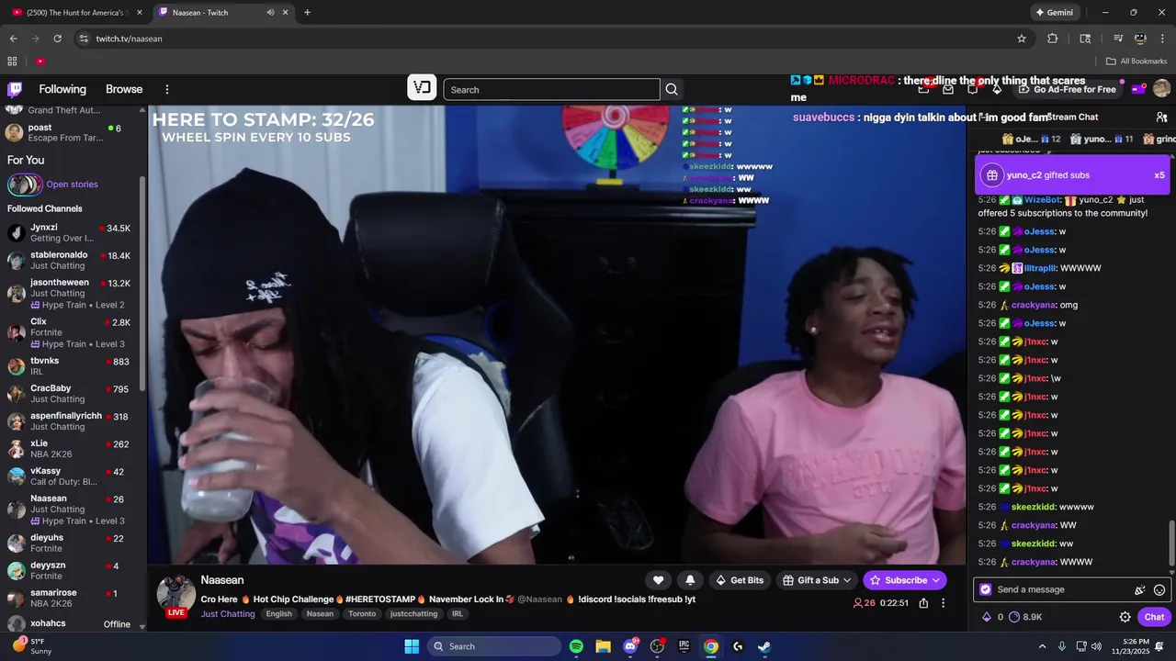Screen dimensions: 1176x661
Task: Open vKassy channel in sidebar
Action: click(72, 476)
